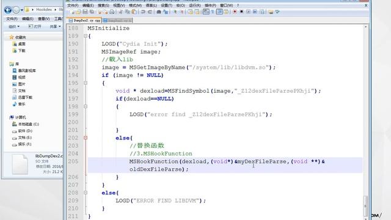
Task: Open Find with the binoculars icon
Action: [159, 12]
